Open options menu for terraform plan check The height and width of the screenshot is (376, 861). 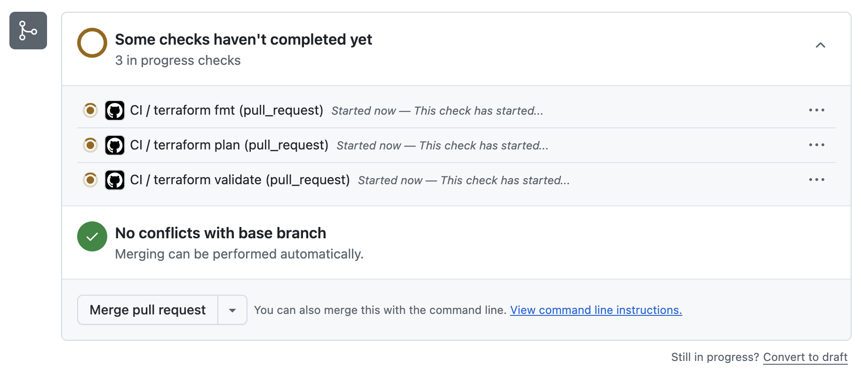click(x=816, y=145)
